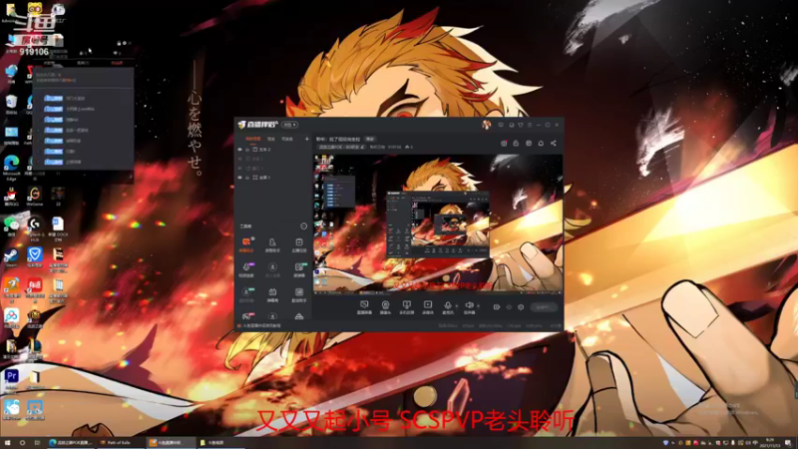Toggle visibility of source 窗口 1

tap(239, 168)
